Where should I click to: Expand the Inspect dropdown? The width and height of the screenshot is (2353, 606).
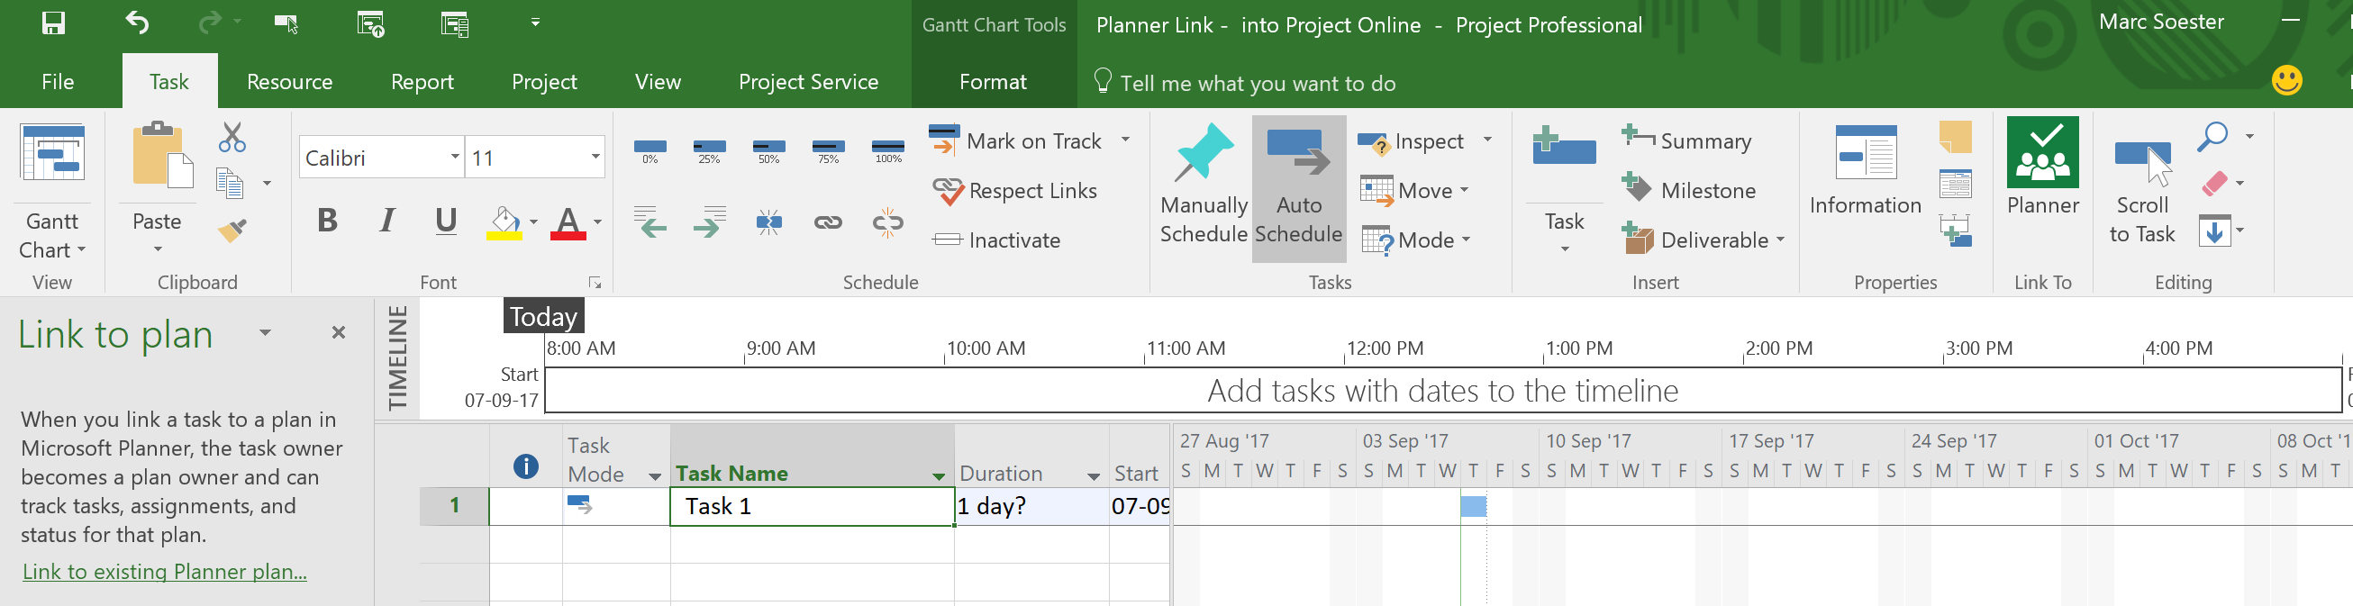tap(1488, 140)
